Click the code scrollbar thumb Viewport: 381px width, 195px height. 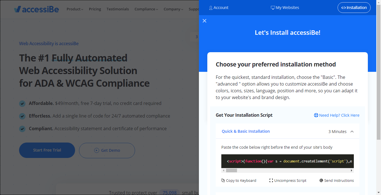[x=231, y=171]
